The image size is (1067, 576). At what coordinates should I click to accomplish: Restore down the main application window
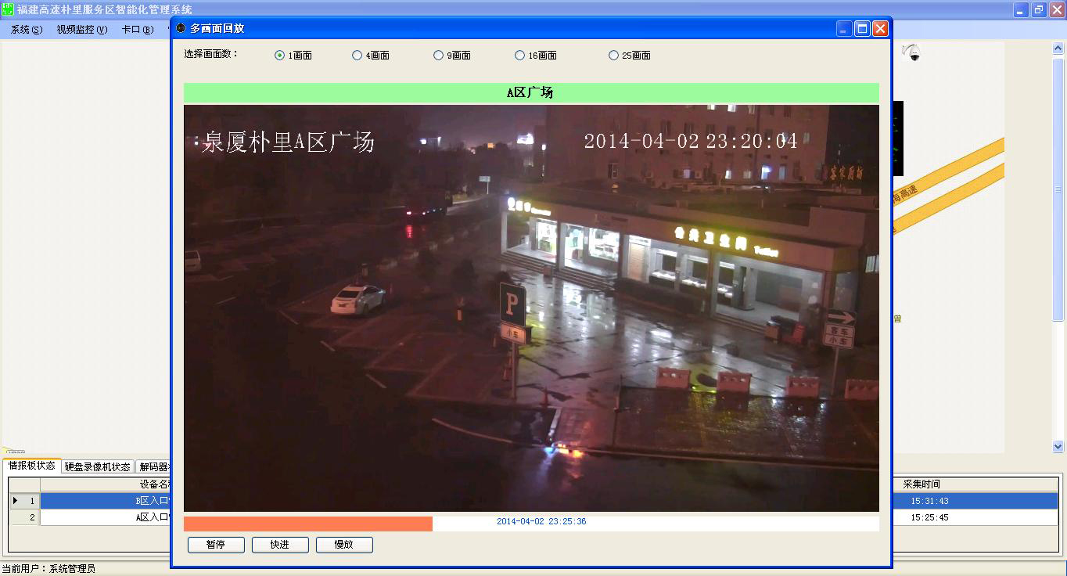pos(1039,9)
